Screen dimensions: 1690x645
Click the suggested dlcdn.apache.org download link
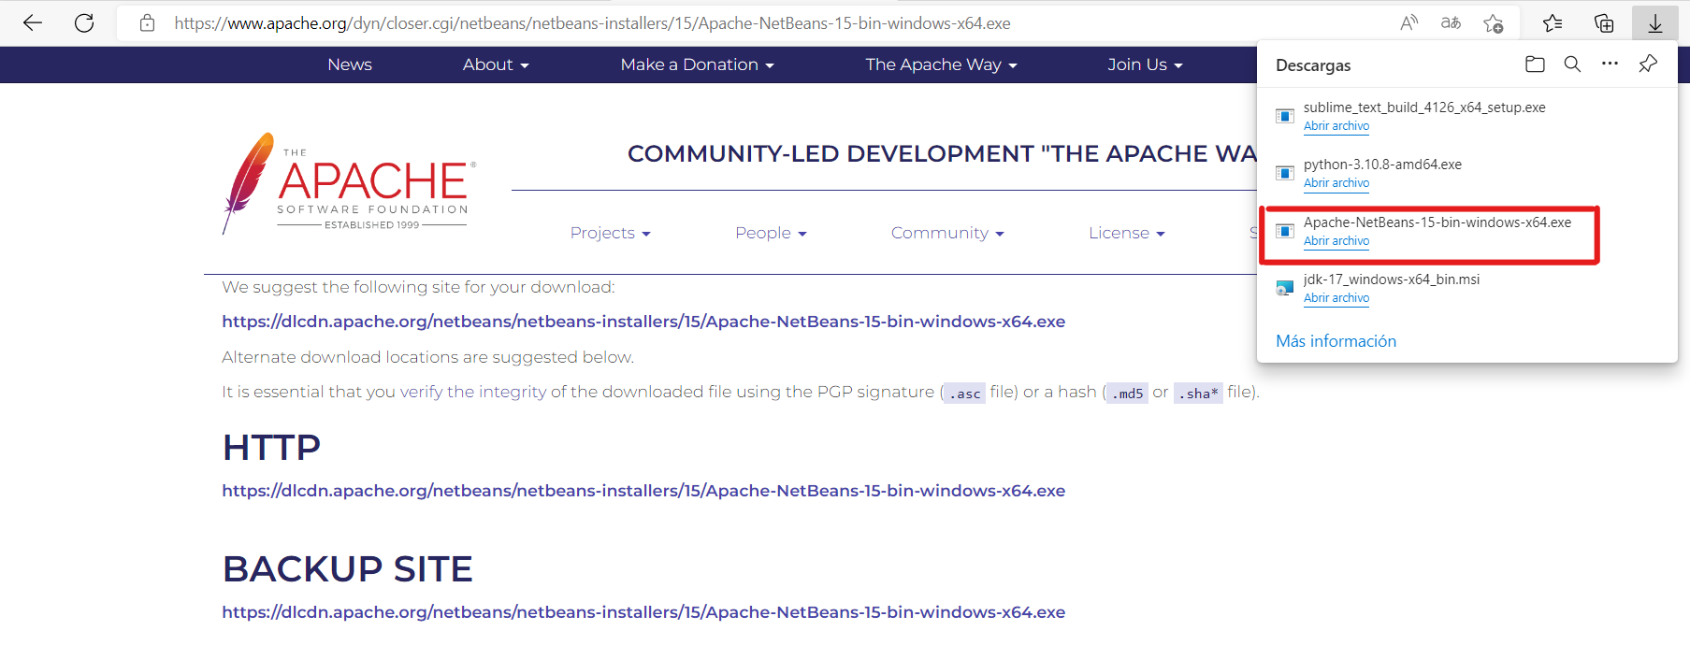point(643,322)
